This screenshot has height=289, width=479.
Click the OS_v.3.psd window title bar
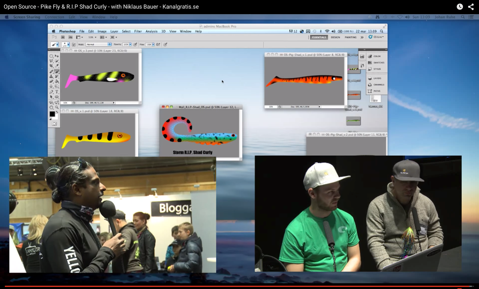coord(101,50)
